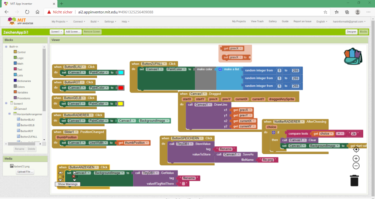375x199 pixels.
Task: Click the center workspace target icon
Action: click(x=356, y=149)
